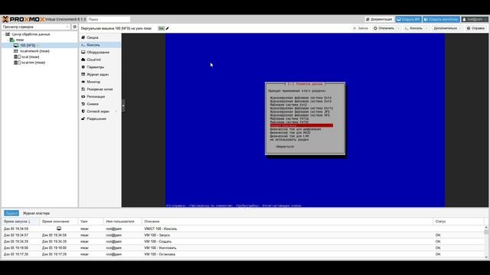Click the floppy icon for Резервная копия
This screenshot has height=275, width=490.
[83, 89]
